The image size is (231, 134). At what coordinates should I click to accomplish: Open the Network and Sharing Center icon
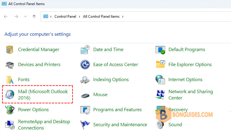point(160,95)
